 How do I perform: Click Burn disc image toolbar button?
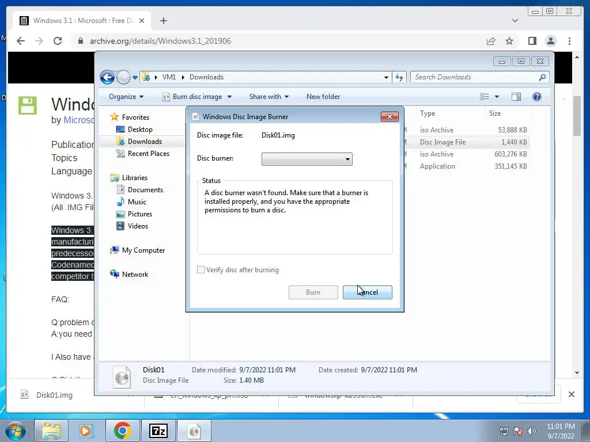pyautogui.click(x=193, y=97)
